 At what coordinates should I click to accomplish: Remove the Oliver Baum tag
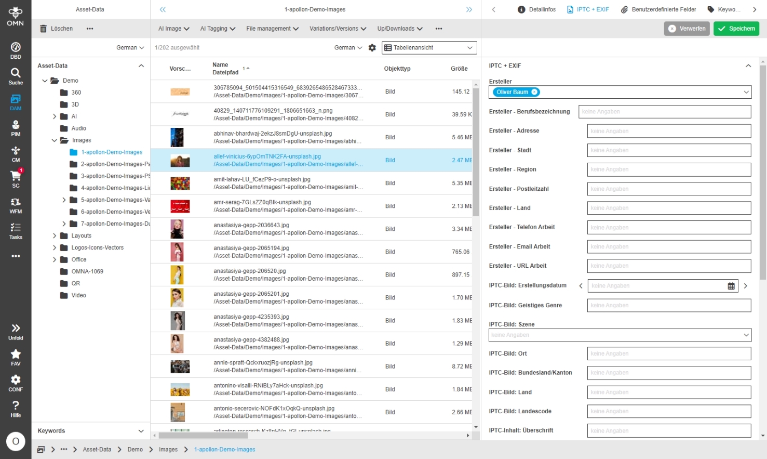click(534, 92)
